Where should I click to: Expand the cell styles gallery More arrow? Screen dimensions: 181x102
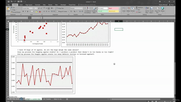pyautogui.click(x=120, y=12)
